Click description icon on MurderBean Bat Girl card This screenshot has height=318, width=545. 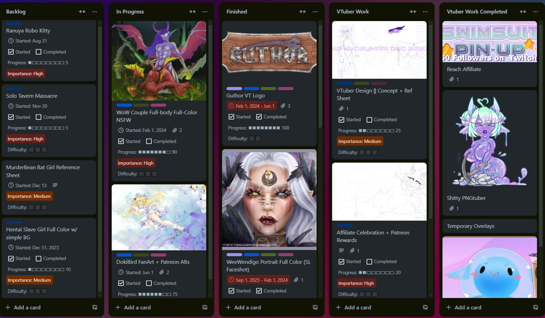[x=55, y=185]
